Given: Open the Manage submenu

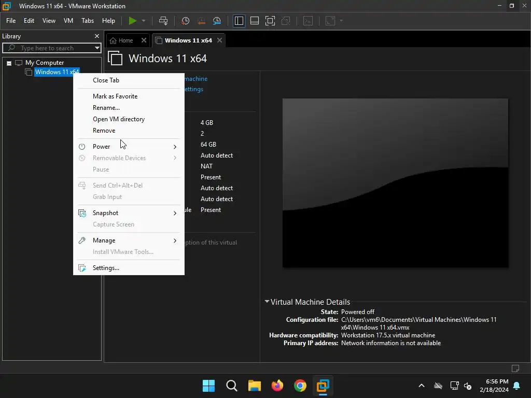Looking at the screenshot, I should coord(129,240).
